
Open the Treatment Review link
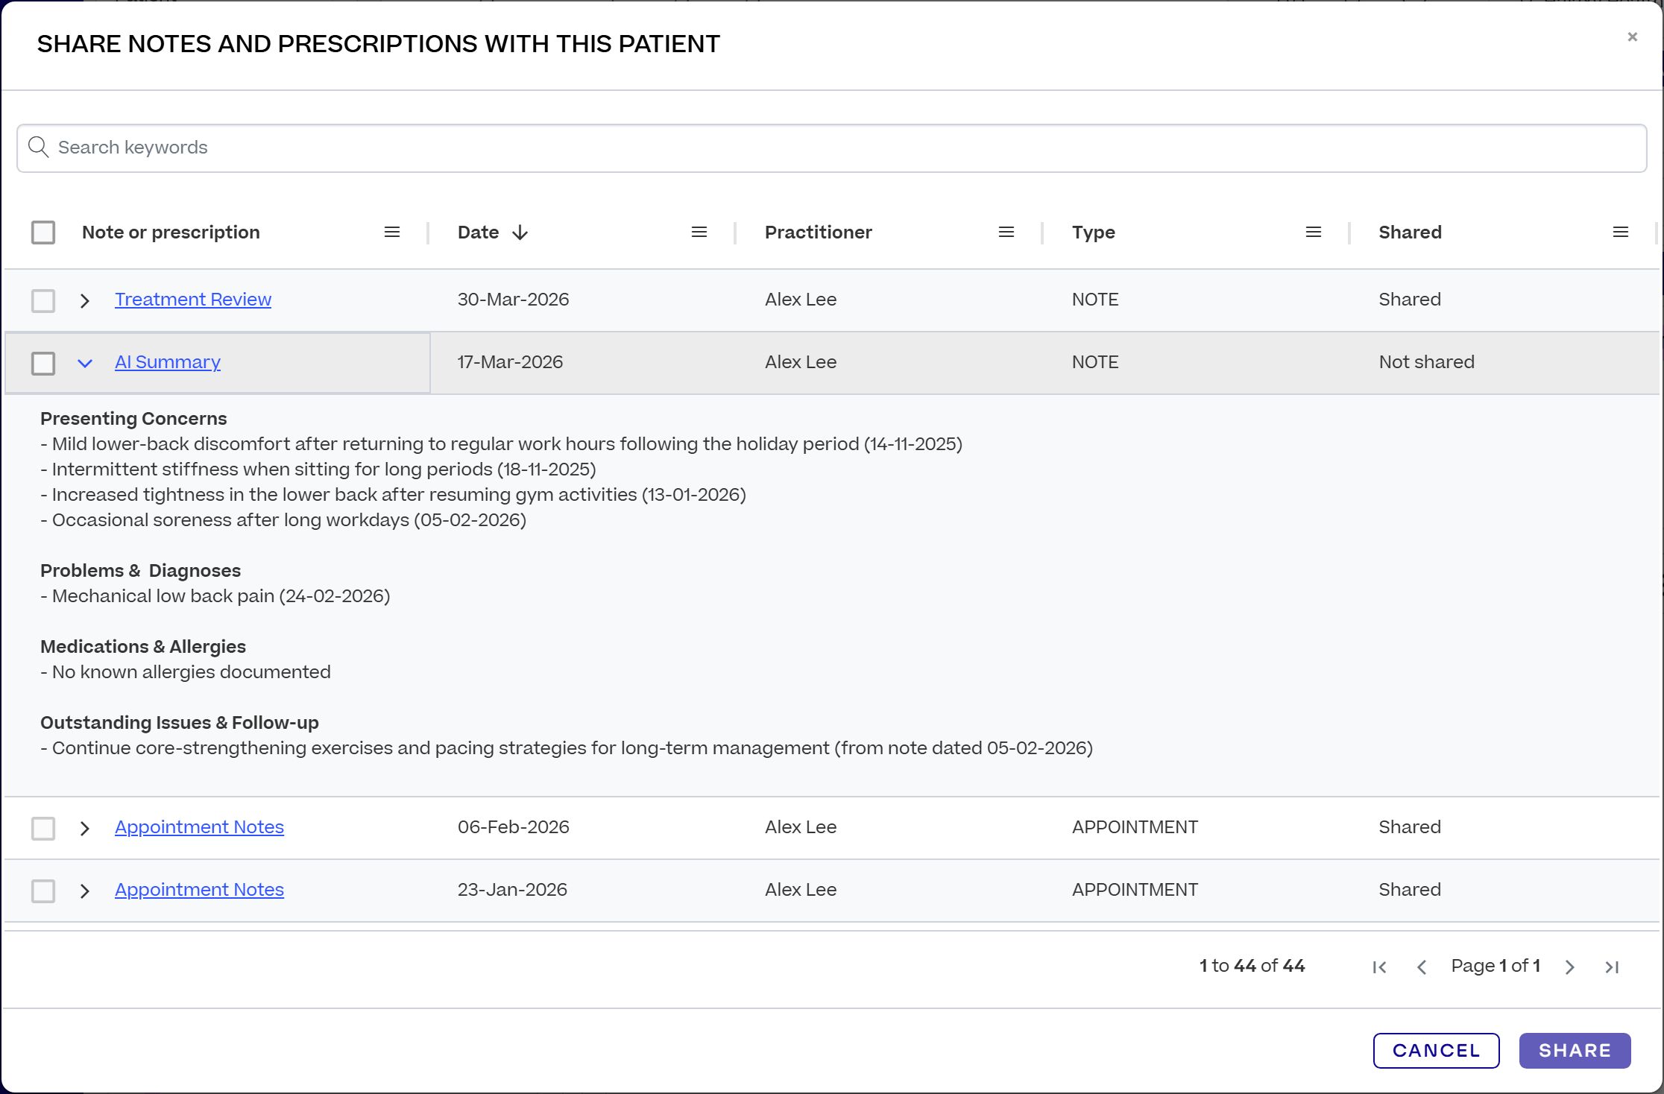[193, 300]
